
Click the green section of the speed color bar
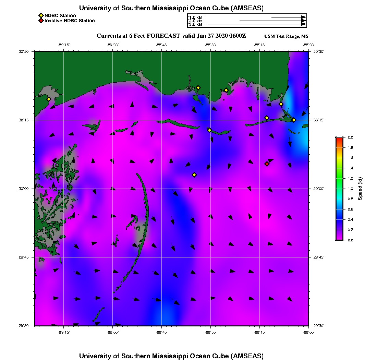pos(339,178)
